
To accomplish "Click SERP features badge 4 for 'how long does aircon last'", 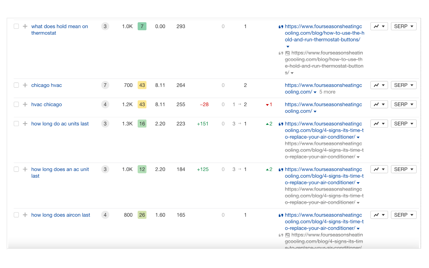I will coord(105,215).
